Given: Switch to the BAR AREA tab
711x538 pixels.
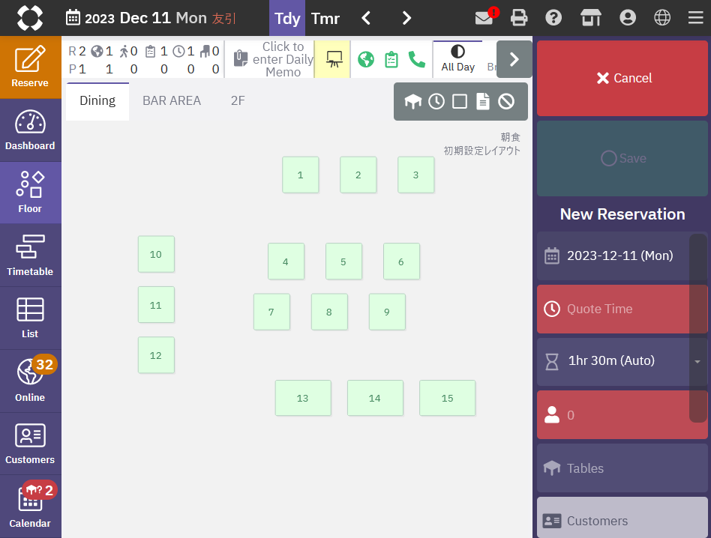Looking at the screenshot, I should point(172,100).
